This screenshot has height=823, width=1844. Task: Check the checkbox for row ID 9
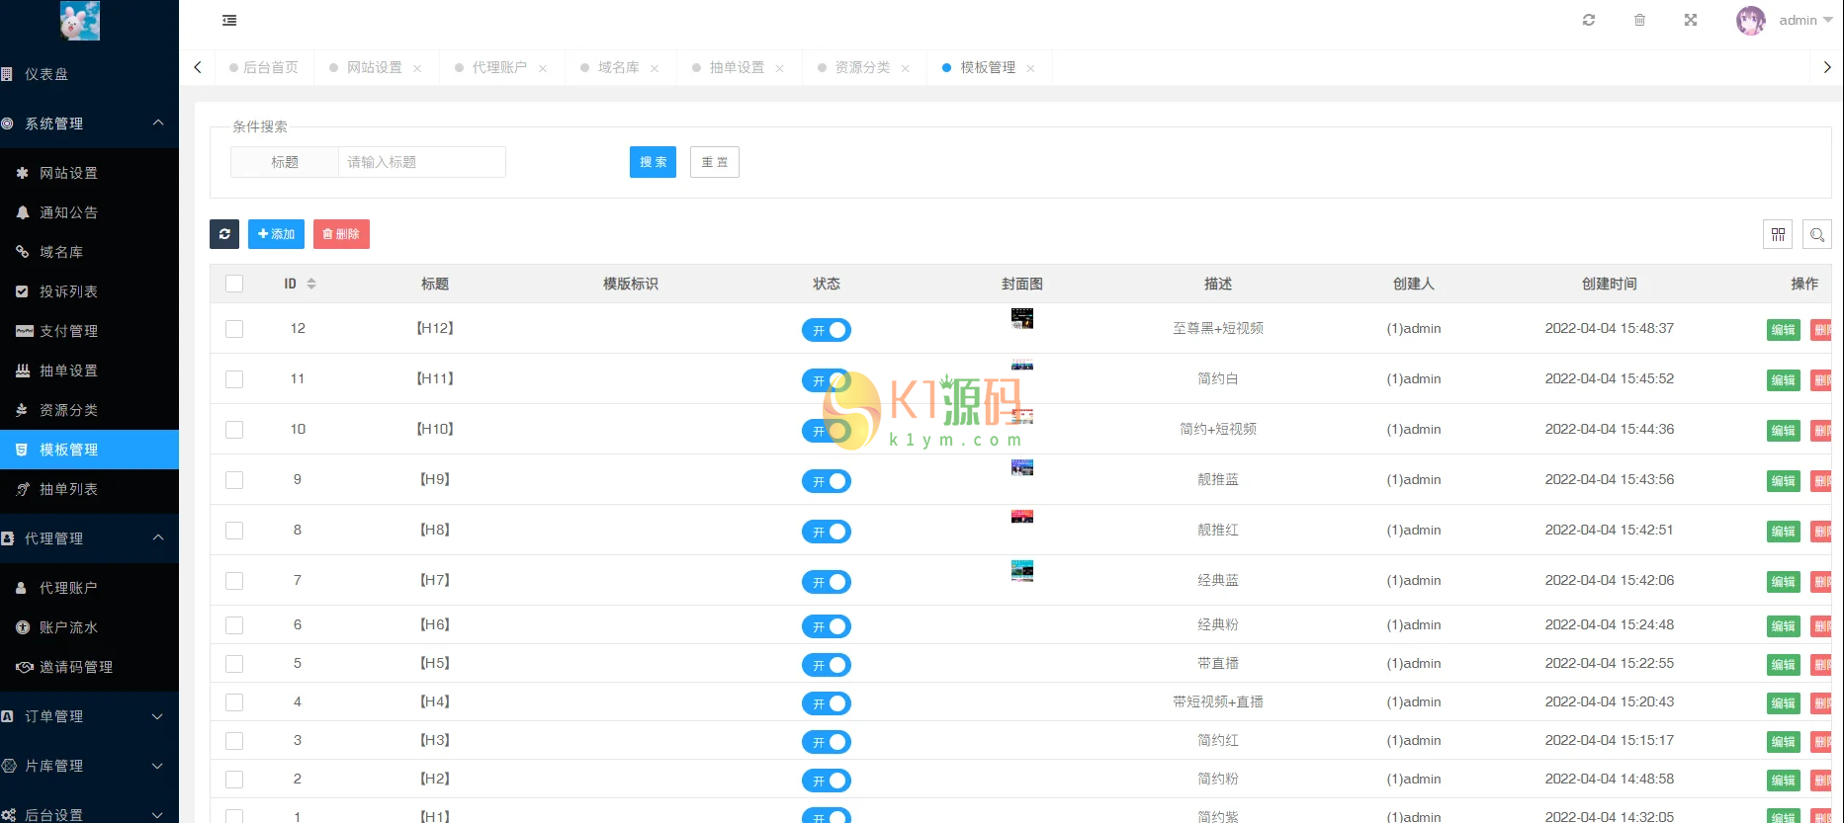[x=234, y=480]
